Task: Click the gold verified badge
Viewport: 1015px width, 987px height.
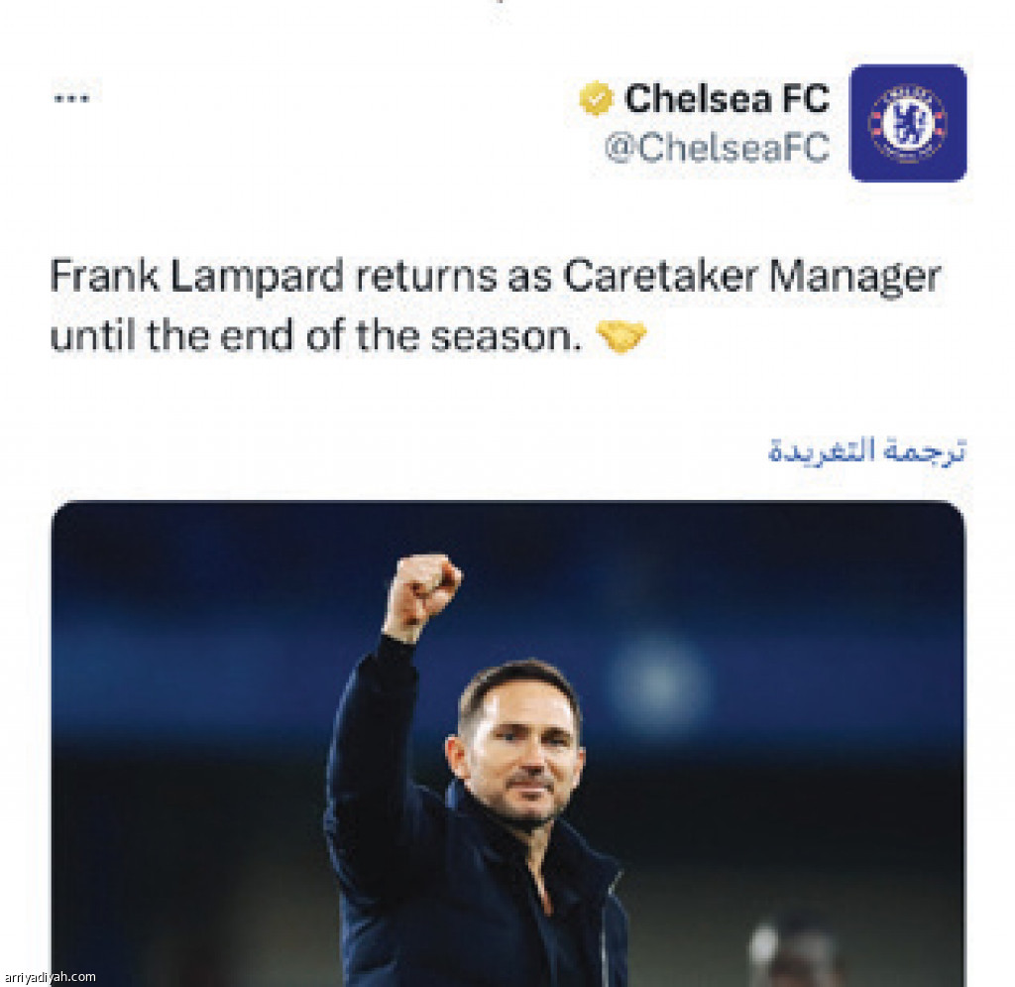Action: coord(596,98)
